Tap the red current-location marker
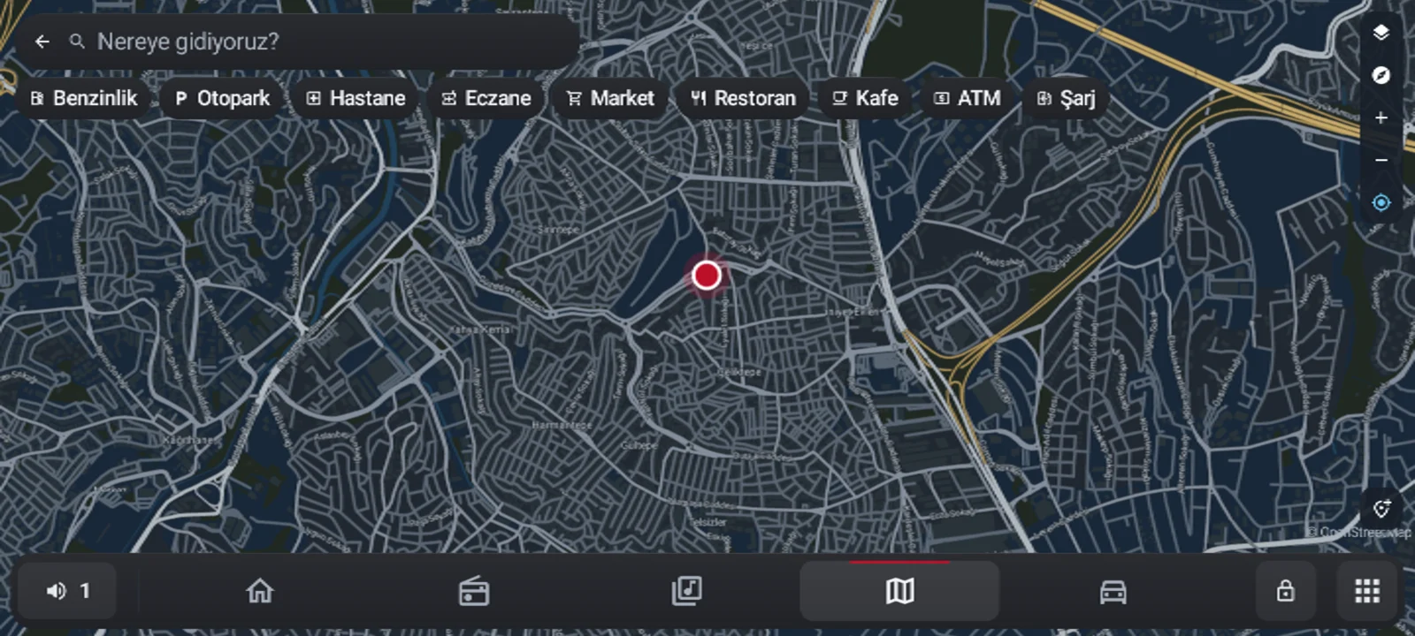This screenshot has height=636, width=1415. click(707, 276)
